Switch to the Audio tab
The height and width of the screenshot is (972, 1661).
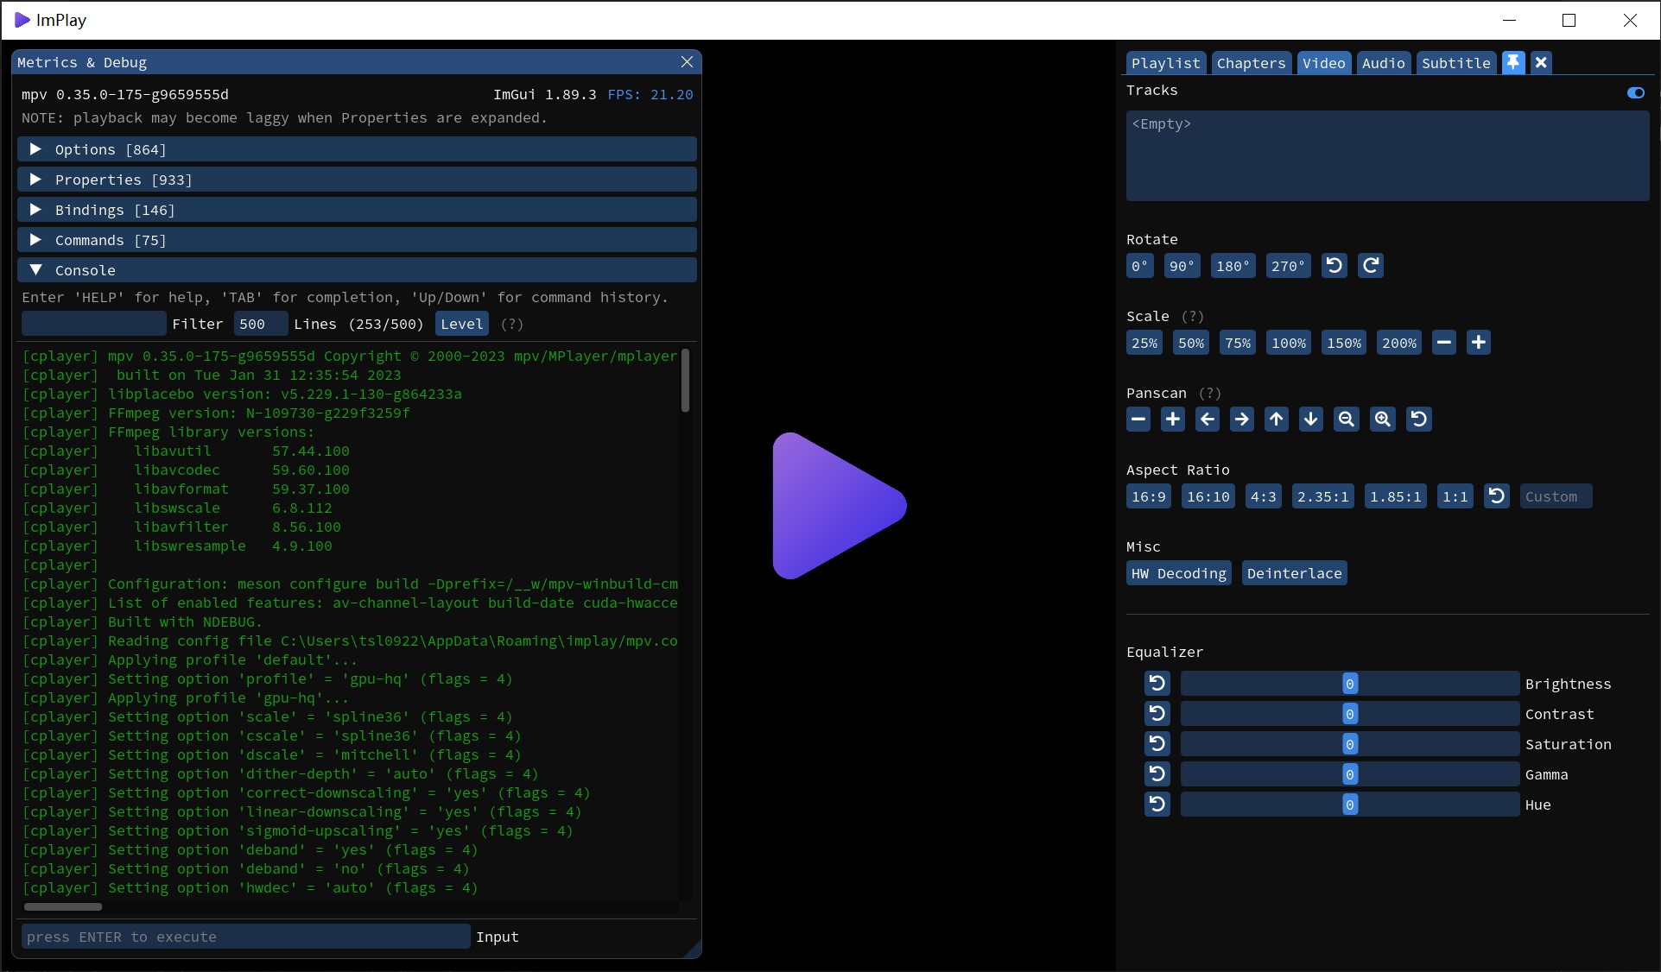point(1383,63)
